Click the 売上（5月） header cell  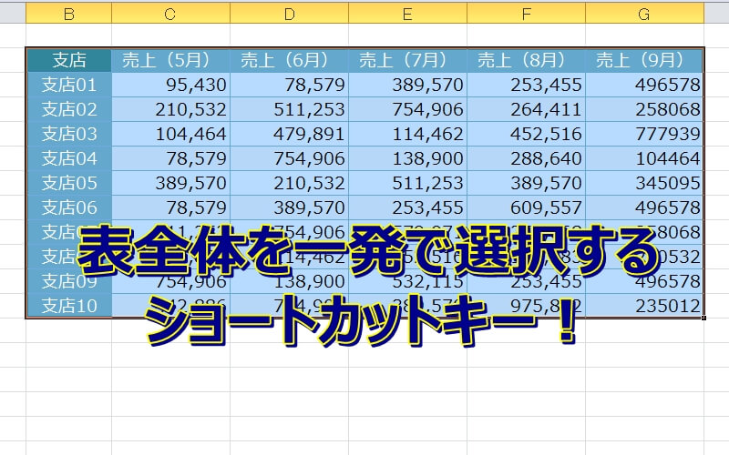(x=170, y=60)
